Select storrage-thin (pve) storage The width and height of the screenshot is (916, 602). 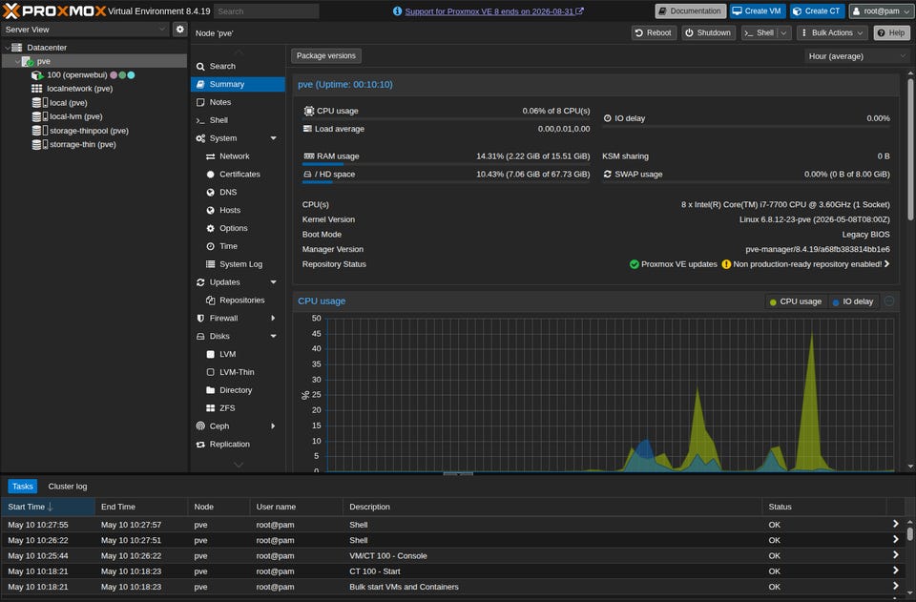point(82,144)
